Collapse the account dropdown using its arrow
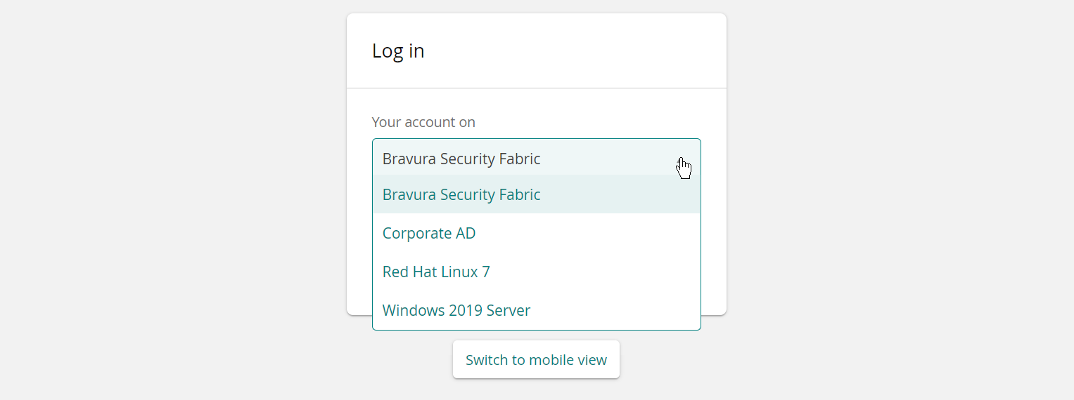Screen dimensions: 1074x400 click(679, 160)
